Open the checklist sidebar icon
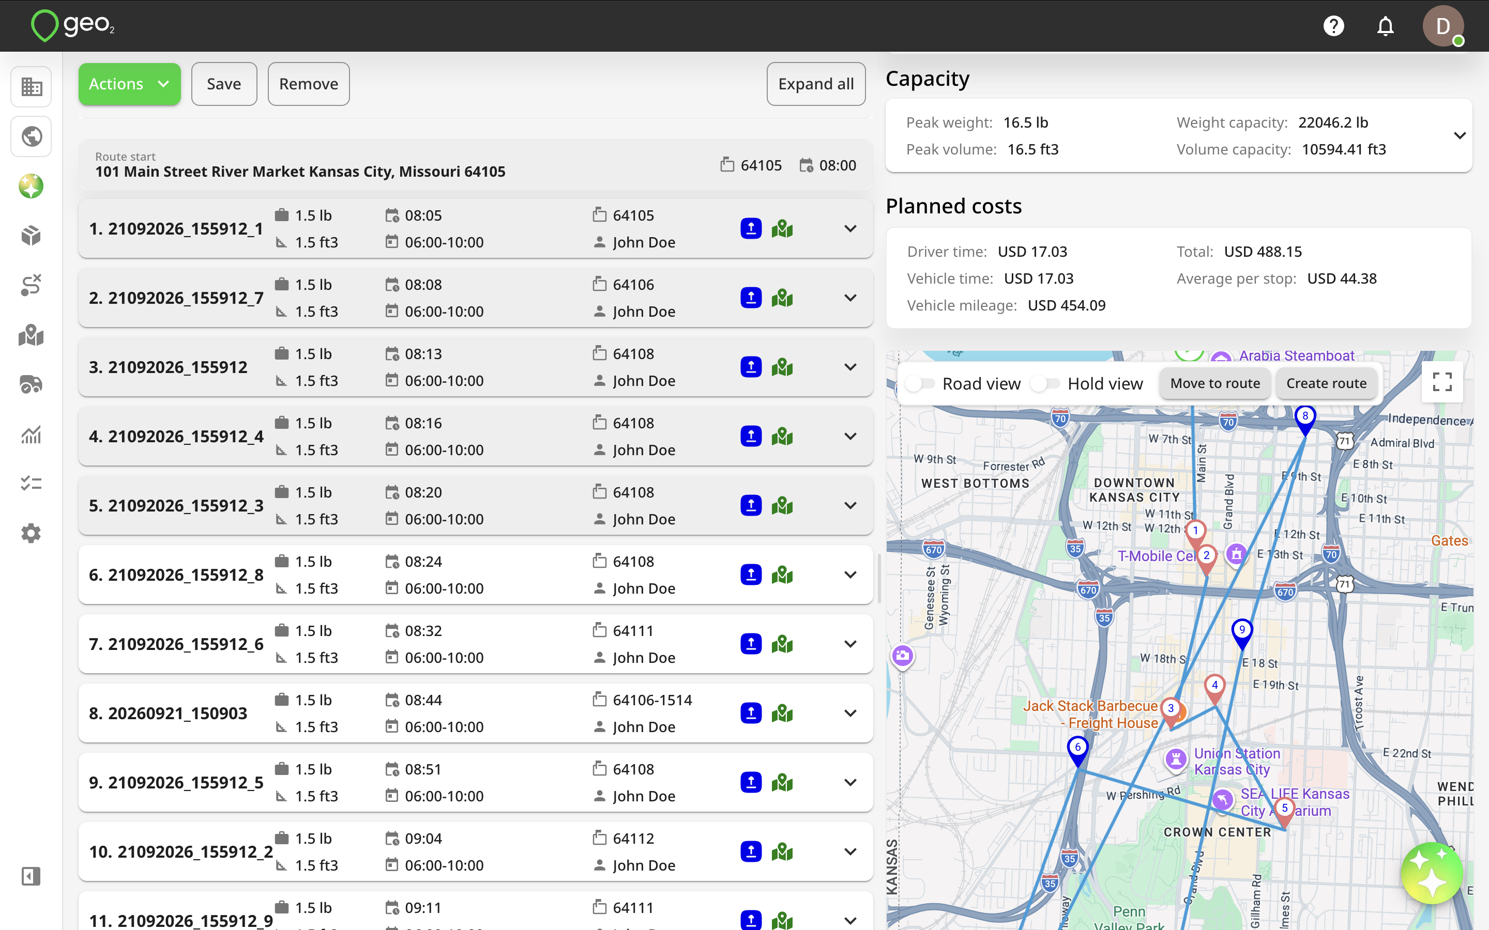 tap(31, 484)
